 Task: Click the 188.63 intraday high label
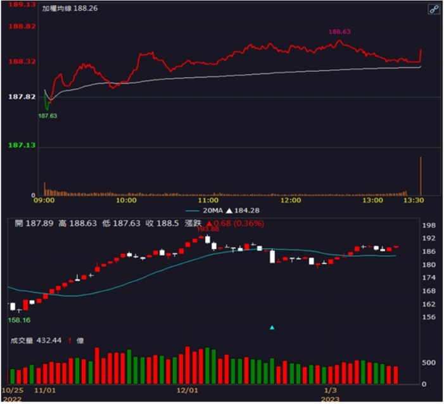click(x=339, y=32)
